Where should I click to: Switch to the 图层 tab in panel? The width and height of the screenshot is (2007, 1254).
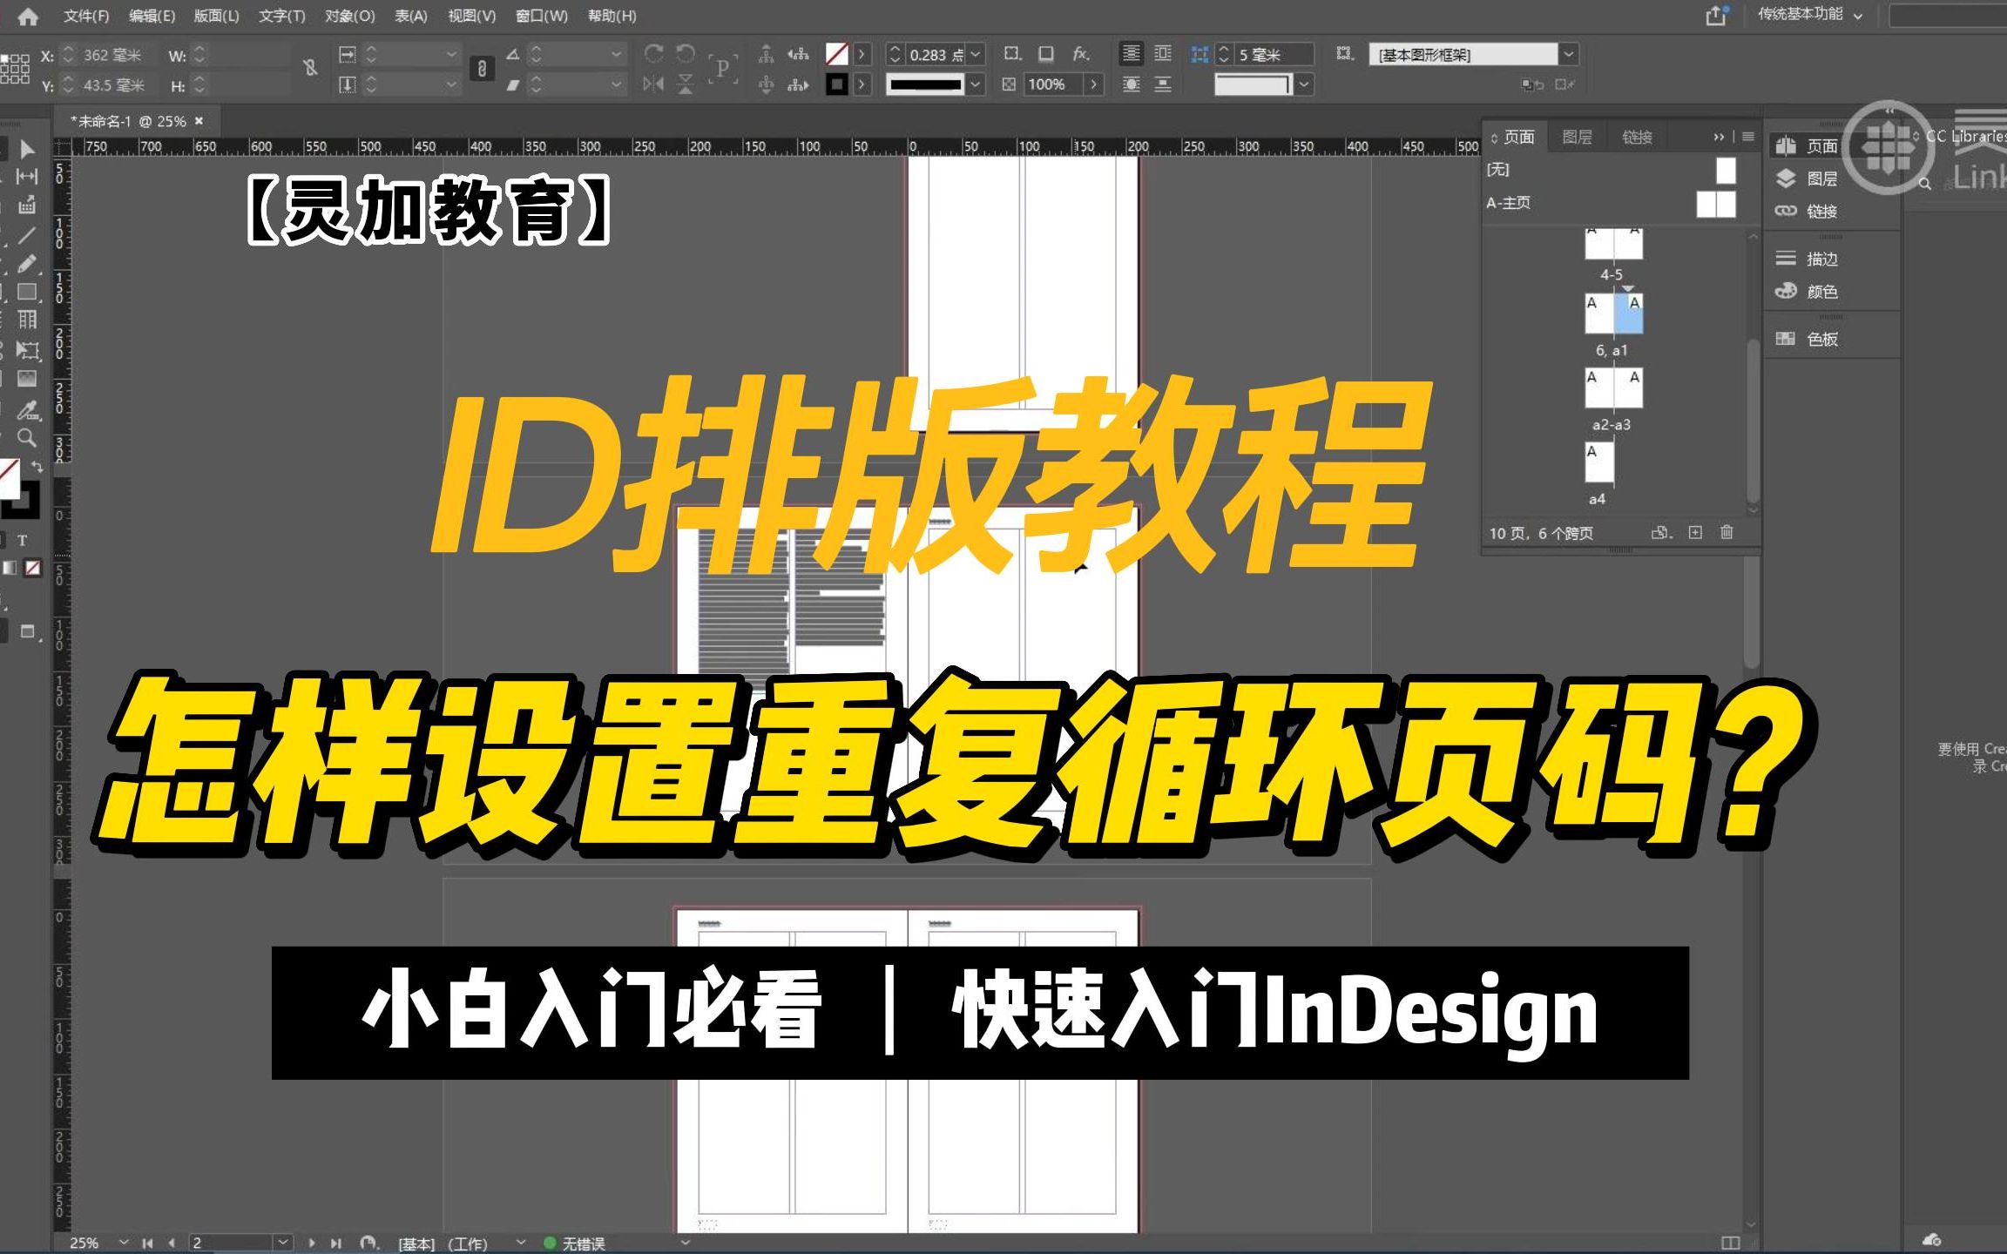tap(1578, 137)
